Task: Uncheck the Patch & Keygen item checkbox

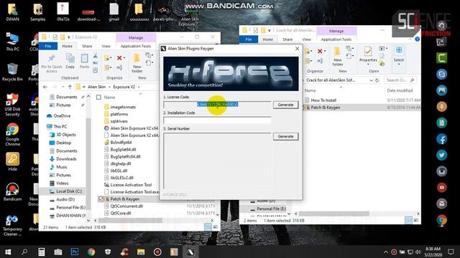Action: [x=101, y=199]
